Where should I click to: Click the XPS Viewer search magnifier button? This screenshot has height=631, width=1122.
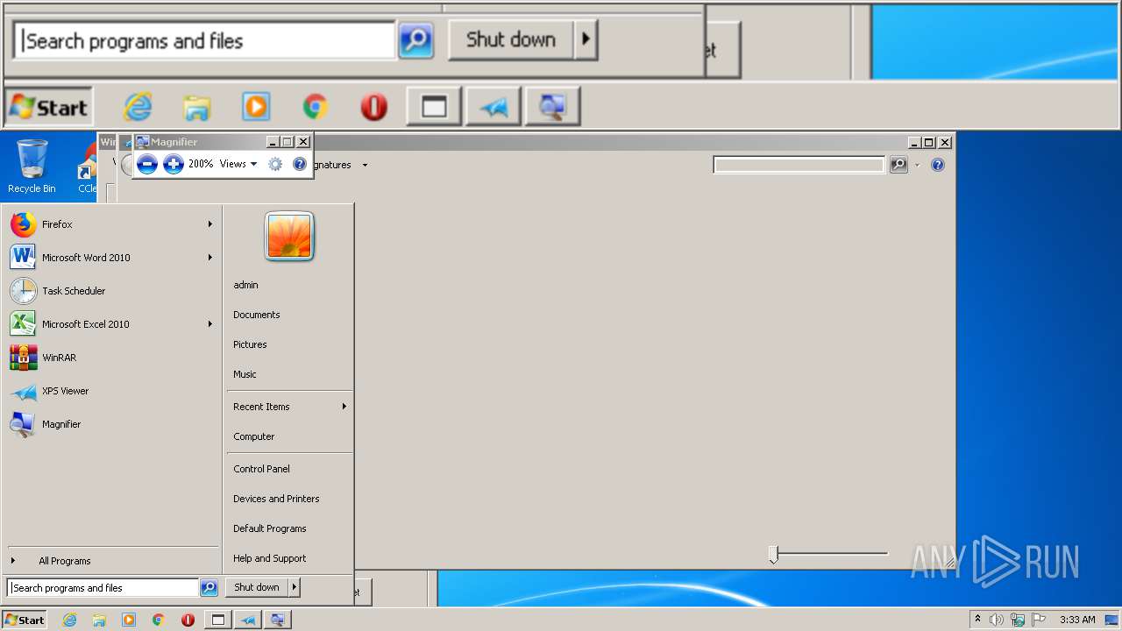[x=898, y=165]
